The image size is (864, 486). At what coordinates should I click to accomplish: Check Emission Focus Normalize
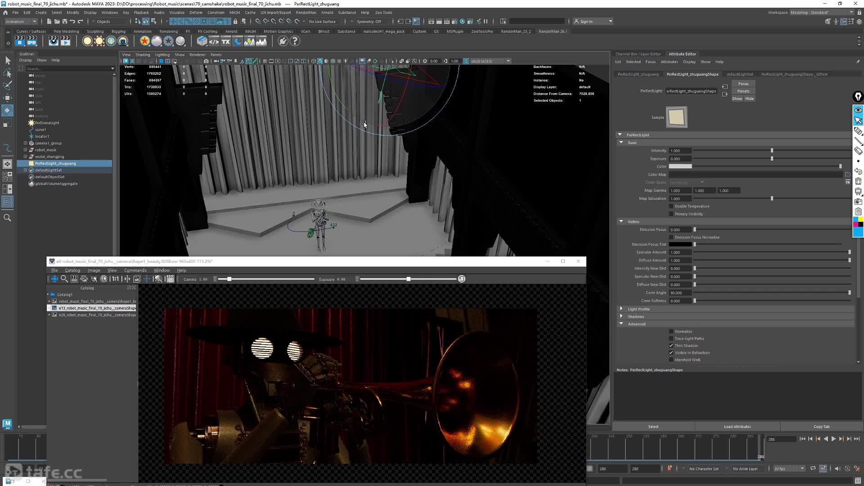tap(671, 237)
